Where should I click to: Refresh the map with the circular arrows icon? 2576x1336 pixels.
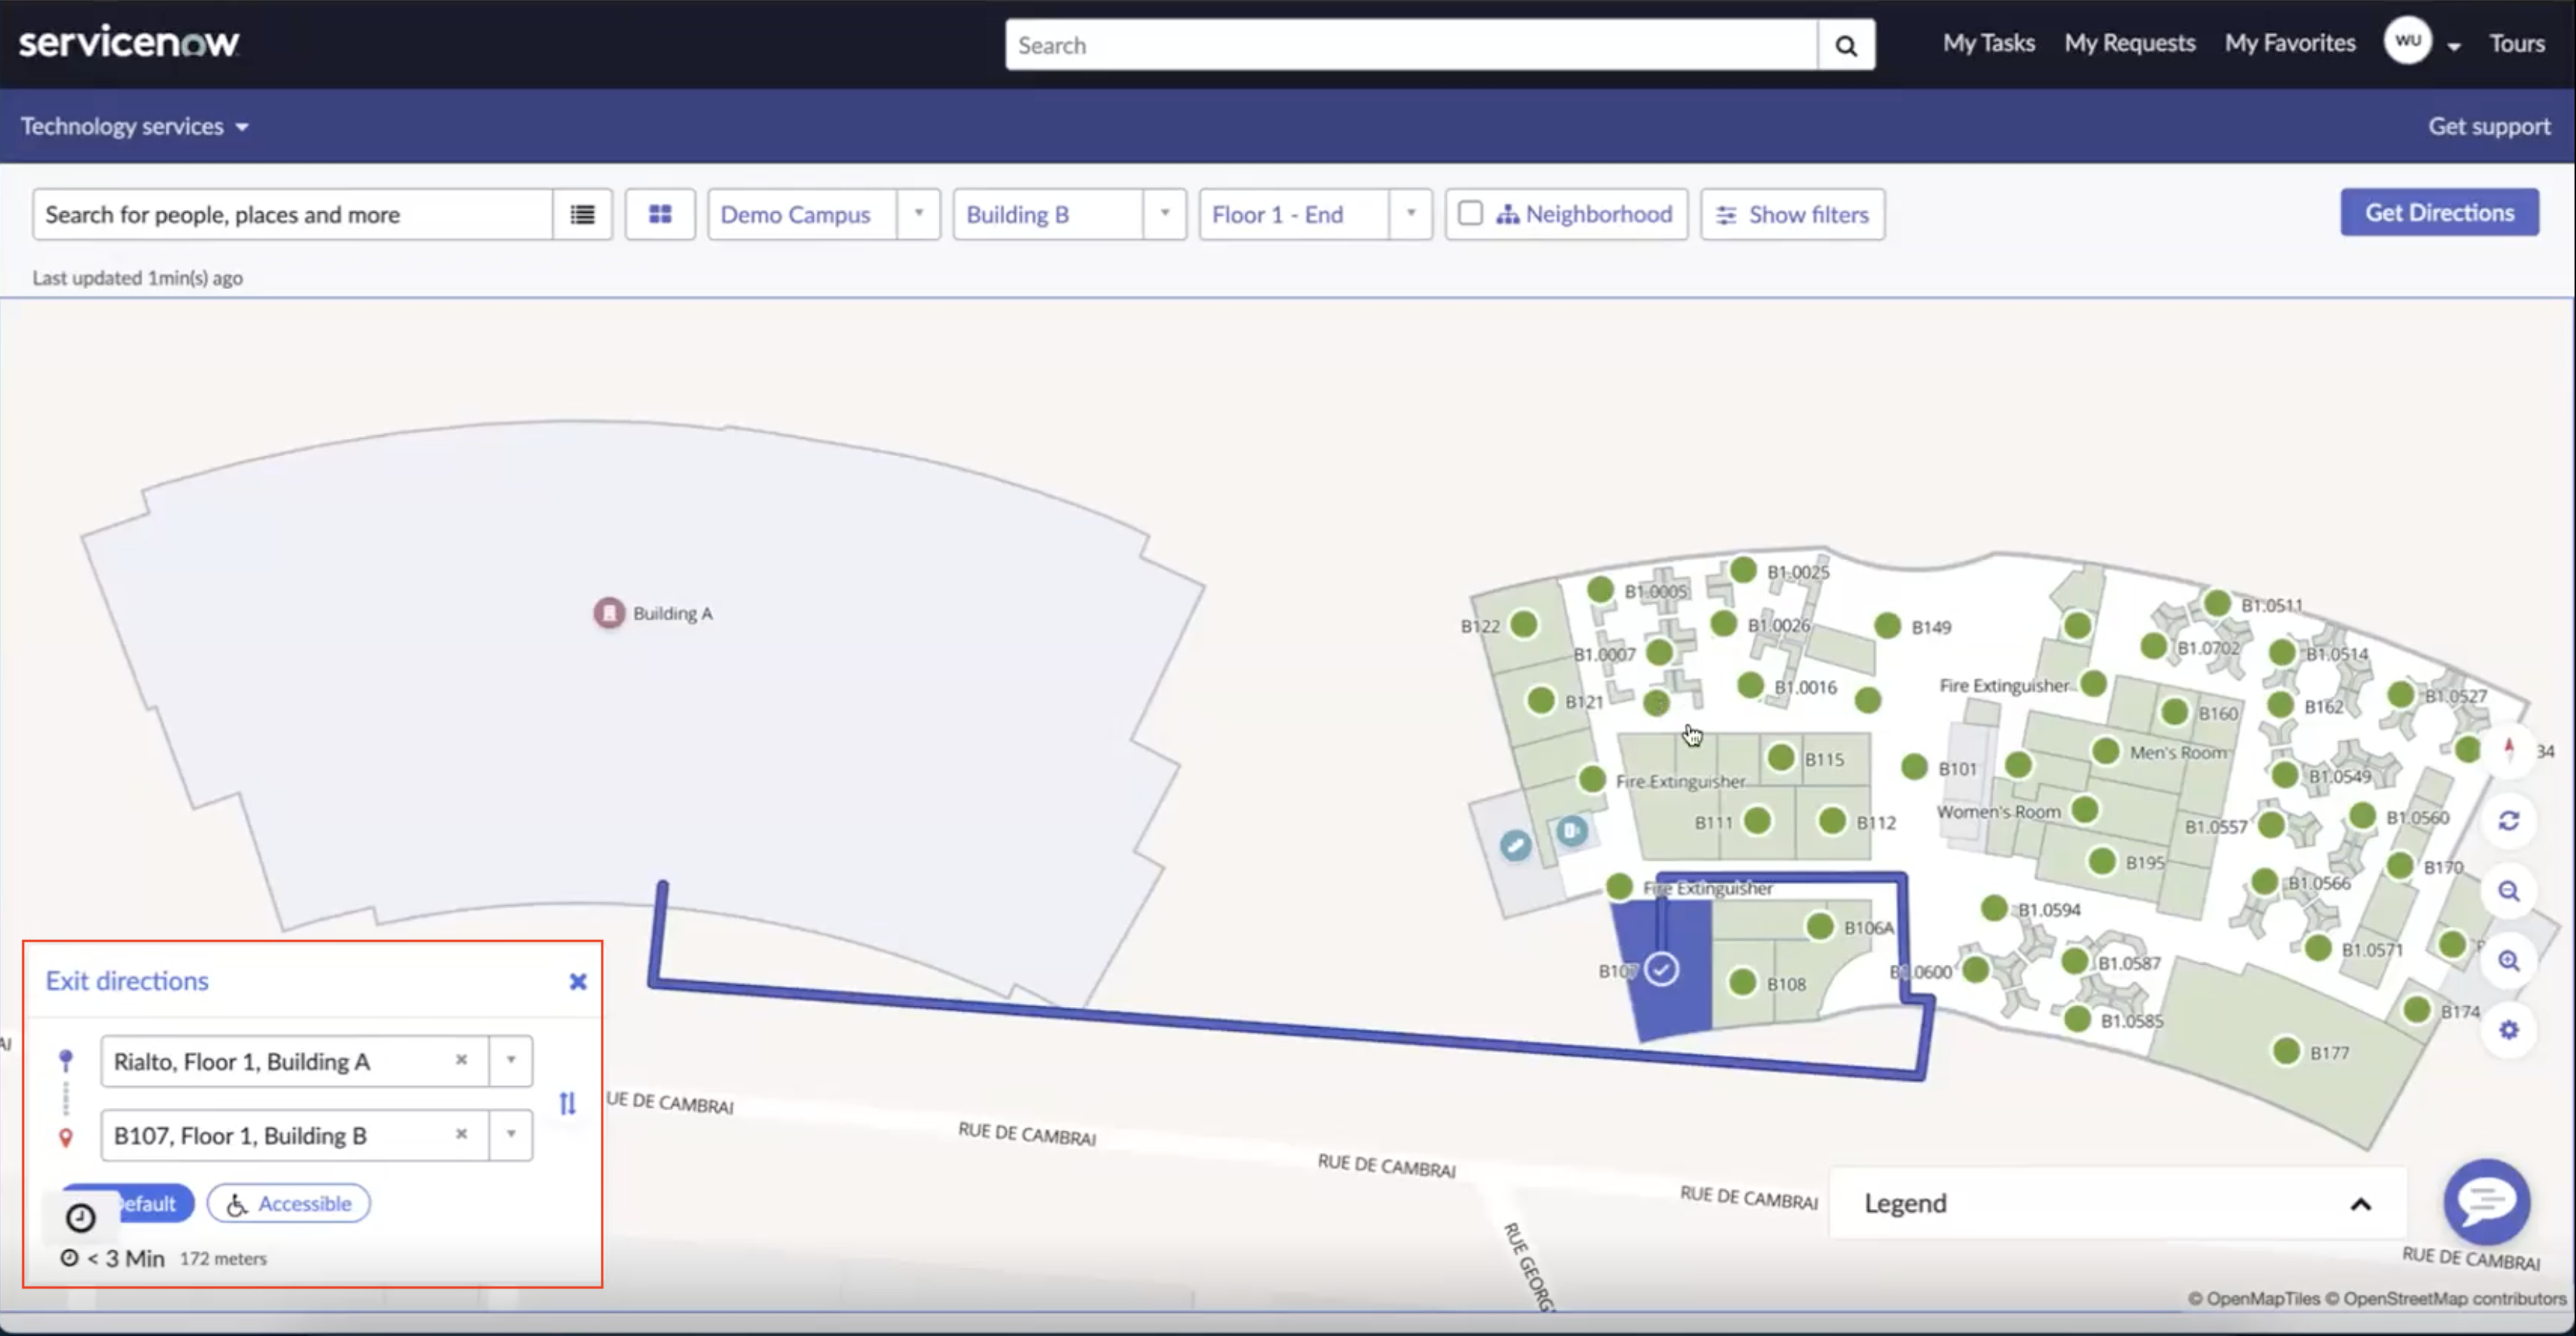pos(2508,821)
